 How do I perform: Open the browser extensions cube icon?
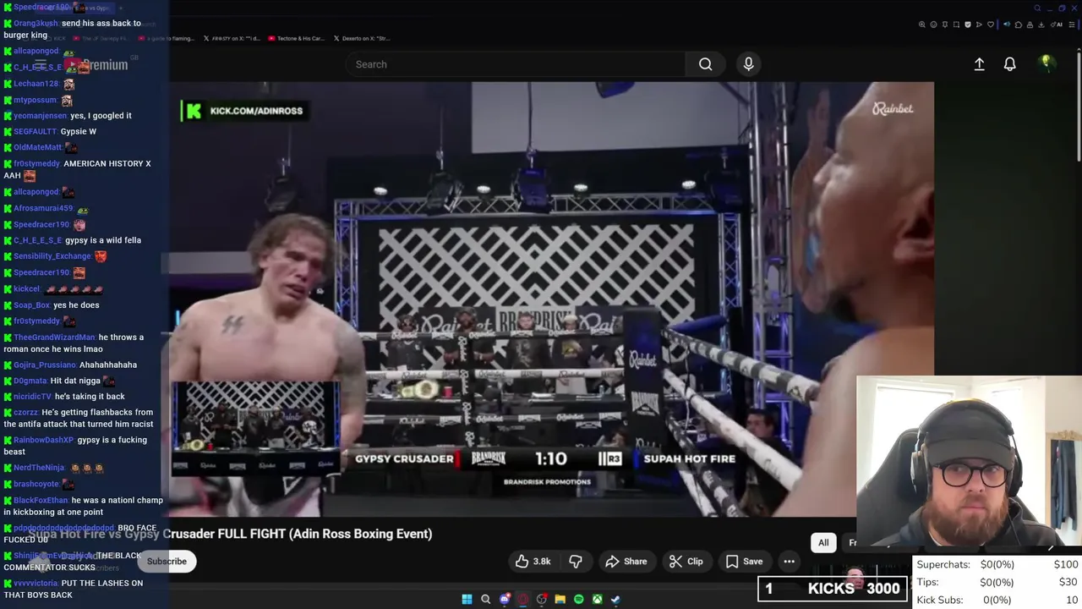click(x=1019, y=25)
